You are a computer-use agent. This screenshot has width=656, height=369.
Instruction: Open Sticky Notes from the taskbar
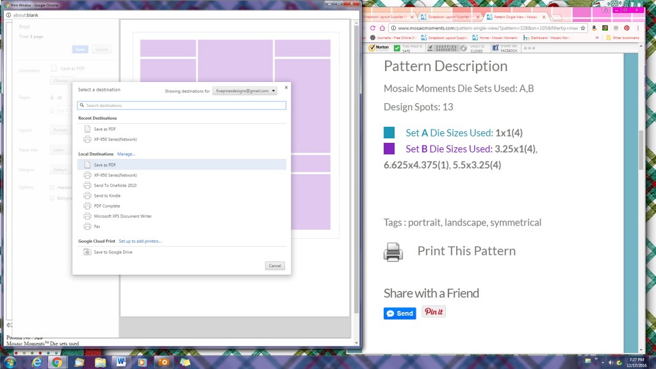185,362
